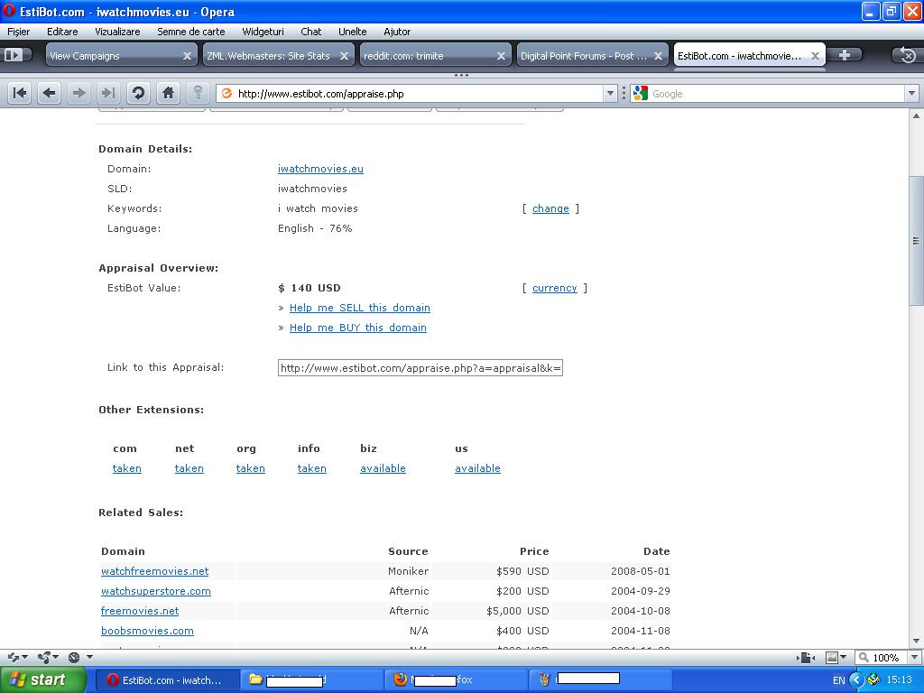Click the $ 140 USD EstiBot value
Image resolution: width=924 pixels, height=693 pixels.
[x=310, y=288]
